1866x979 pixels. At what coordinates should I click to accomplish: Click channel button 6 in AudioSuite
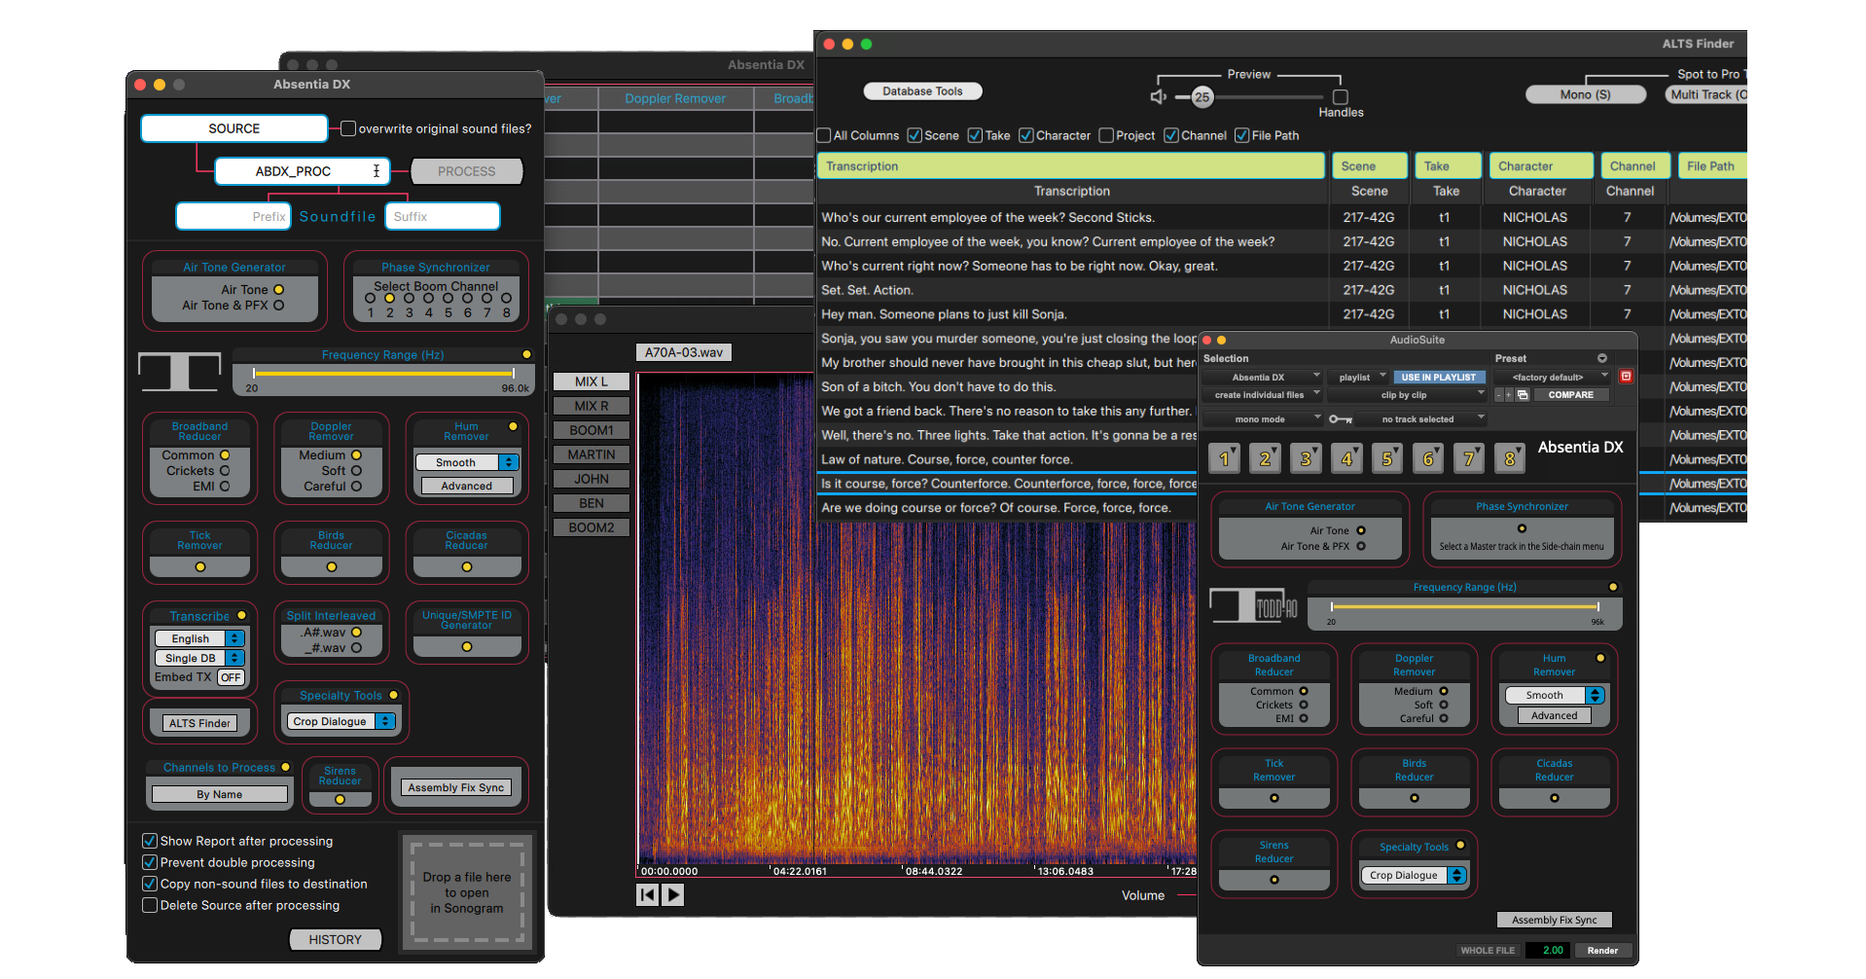[x=1428, y=457]
